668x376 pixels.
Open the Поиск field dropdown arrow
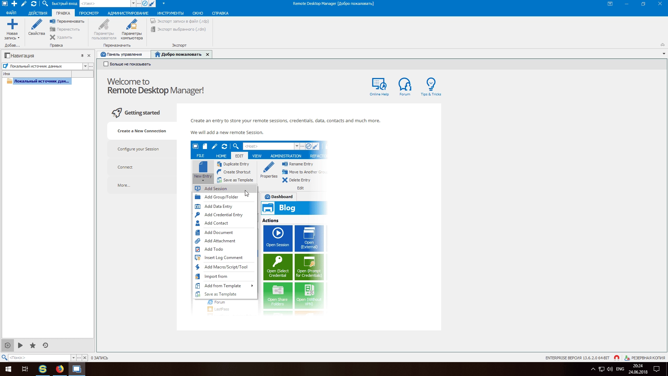(x=73, y=358)
